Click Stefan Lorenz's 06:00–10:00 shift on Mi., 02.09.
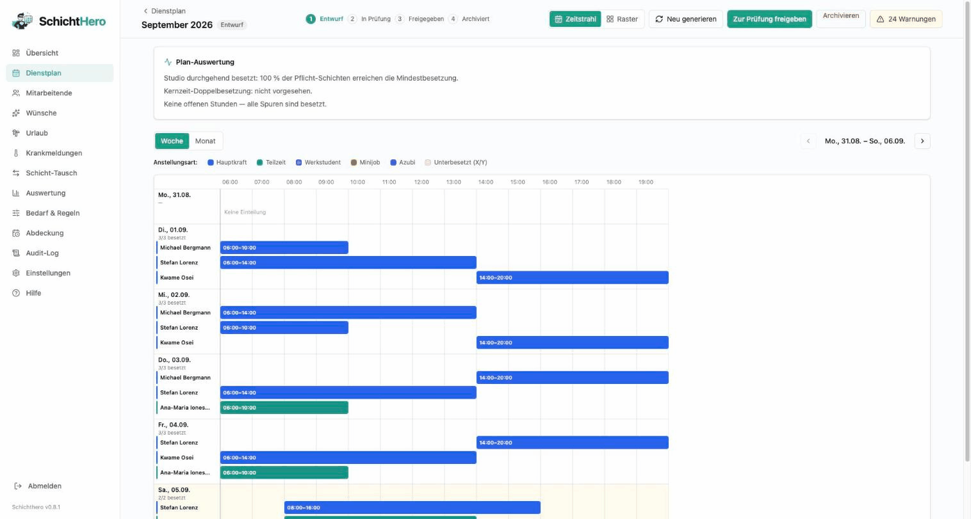 [284, 328]
